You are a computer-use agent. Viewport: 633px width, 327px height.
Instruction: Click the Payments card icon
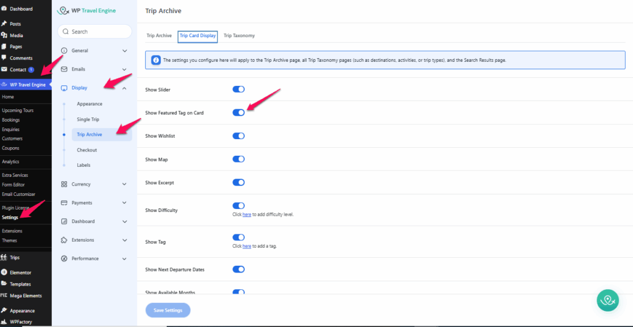click(64, 203)
